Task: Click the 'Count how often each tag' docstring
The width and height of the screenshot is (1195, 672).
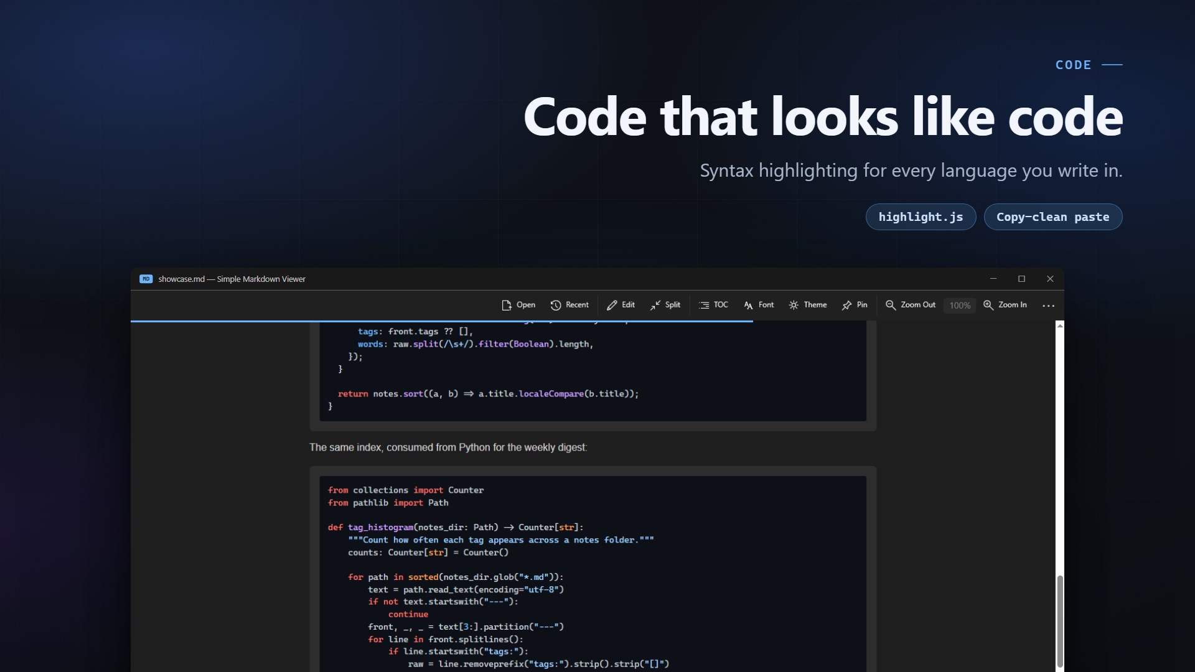Action: coord(501,540)
